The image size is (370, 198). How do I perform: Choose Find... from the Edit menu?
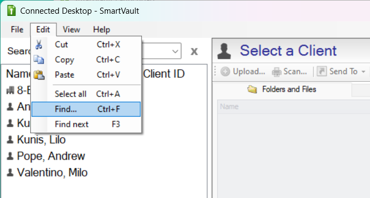click(86, 109)
